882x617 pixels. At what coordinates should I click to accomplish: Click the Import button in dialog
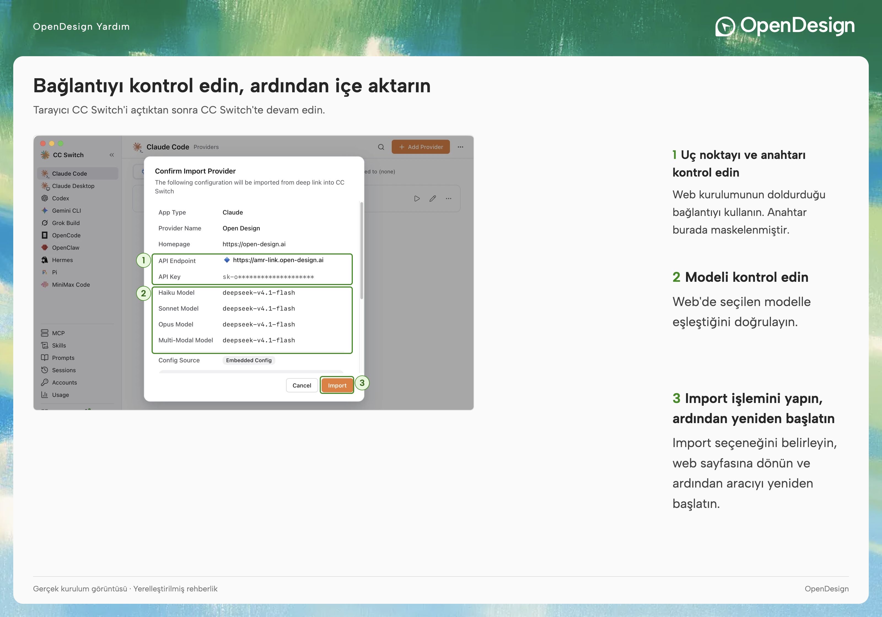337,385
